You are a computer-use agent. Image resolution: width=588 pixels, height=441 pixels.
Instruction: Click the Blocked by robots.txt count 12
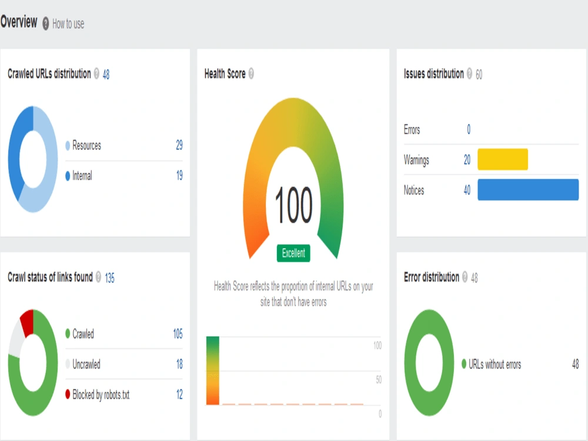pos(179,394)
